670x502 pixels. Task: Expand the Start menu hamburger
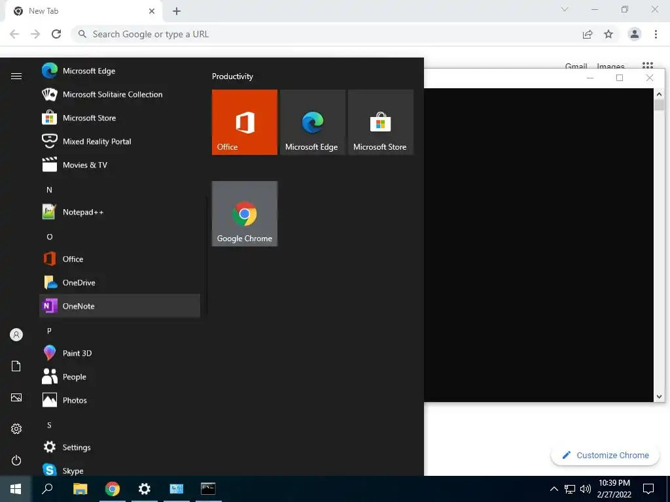[16, 76]
